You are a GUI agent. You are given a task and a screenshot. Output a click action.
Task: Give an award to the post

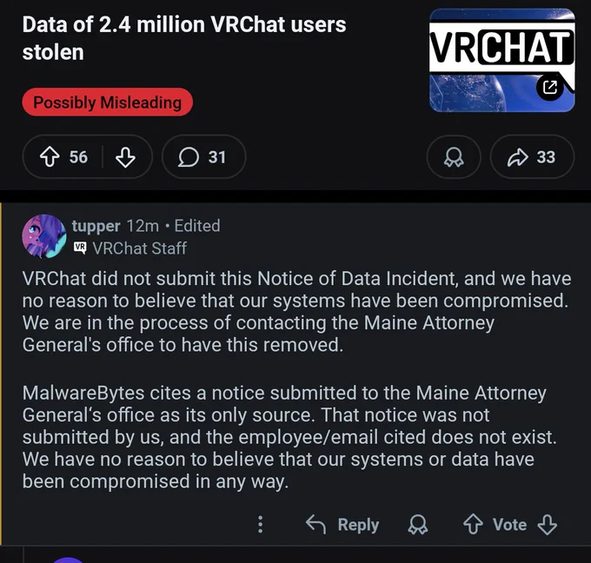click(454, 156)
